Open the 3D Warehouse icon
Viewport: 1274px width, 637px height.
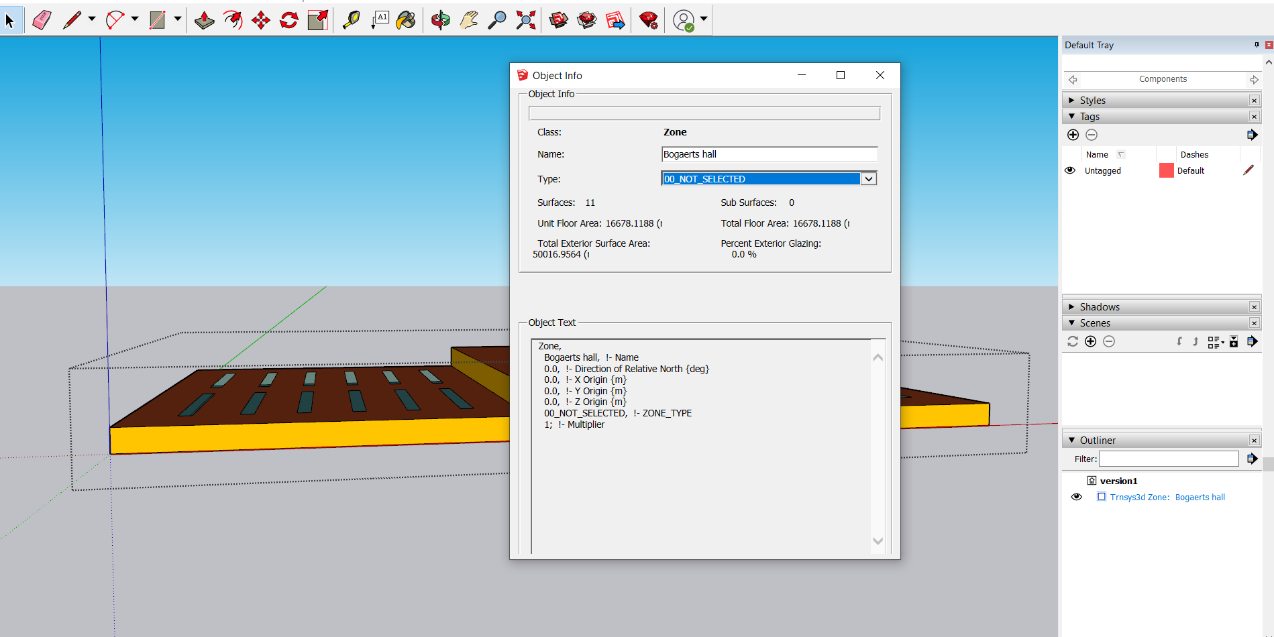(558, 20)
